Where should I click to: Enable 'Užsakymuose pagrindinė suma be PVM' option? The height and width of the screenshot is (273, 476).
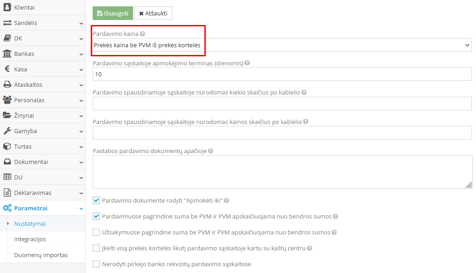pos(96,232)
